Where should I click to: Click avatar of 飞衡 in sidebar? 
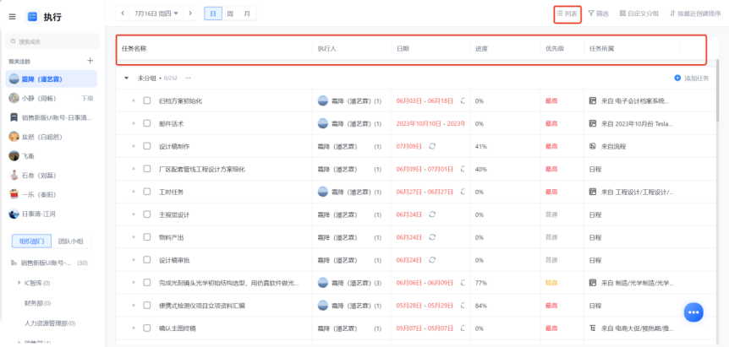point(14,156)
